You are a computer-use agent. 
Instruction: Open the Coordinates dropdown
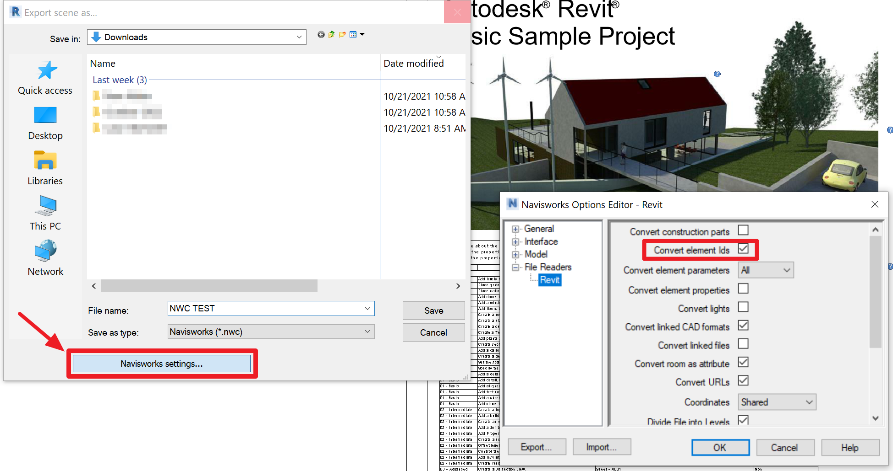[x=777, y=402]
